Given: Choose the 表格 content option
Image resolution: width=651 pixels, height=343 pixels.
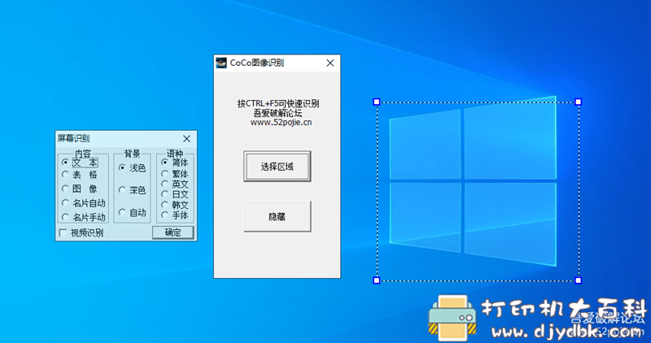Looking at the screenshot, I should [x=65, y=175].
